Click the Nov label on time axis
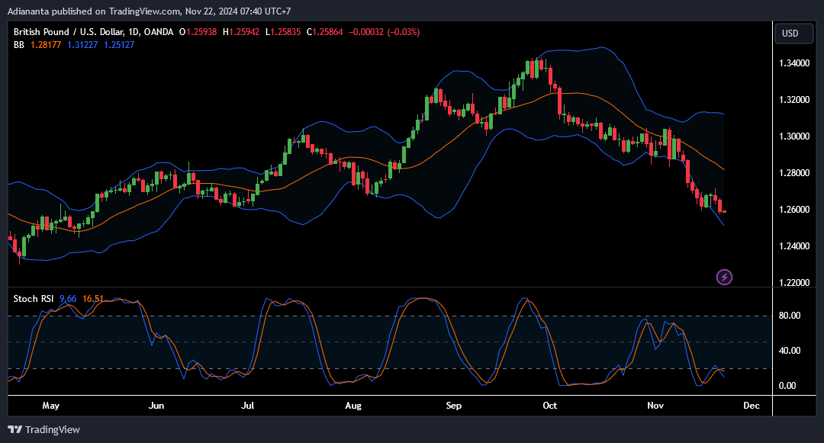 [x=655, y=405]
